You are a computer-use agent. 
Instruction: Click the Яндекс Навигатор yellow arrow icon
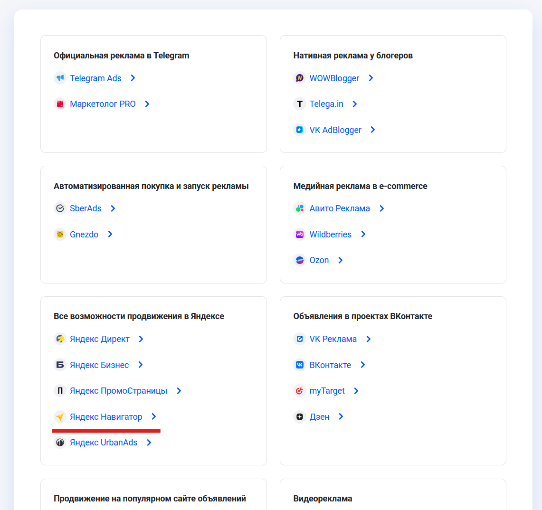(x=60, y=417)
